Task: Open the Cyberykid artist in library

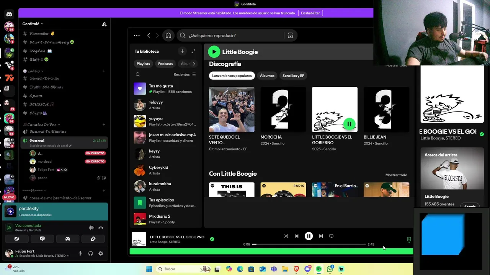Action: pyautogui.click(x=165, y=170)
